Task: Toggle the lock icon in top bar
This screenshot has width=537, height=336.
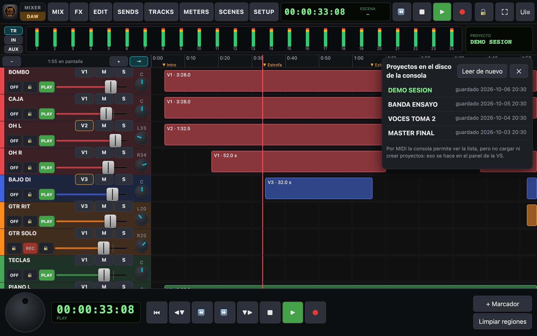Action: coord(484,12)
